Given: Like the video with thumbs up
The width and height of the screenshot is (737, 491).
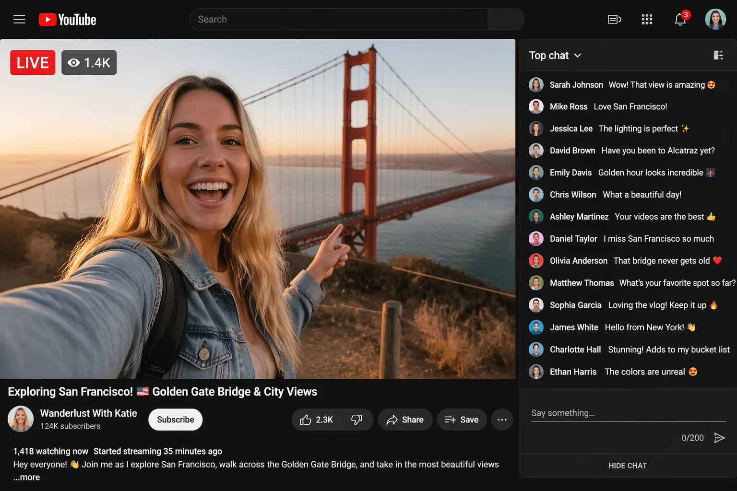Looking at the screenshot, I should pyautogui.click(x=317, y=420).
